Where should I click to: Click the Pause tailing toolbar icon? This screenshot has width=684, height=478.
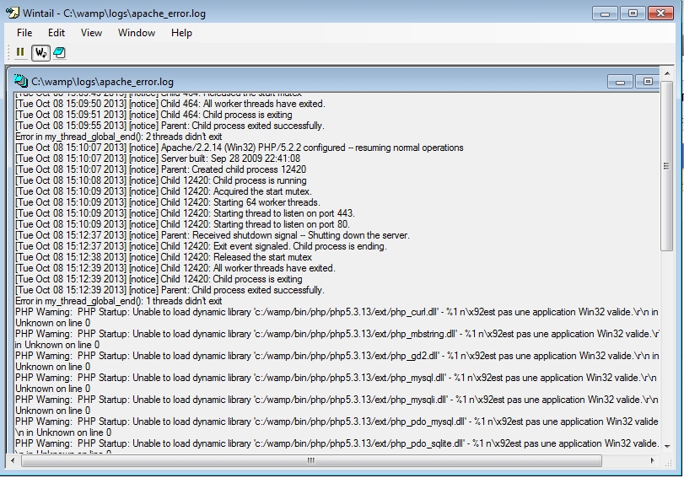pos(20,52)
